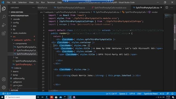
Task: Open .gitignore file in explorer
Action: (17, 82)
